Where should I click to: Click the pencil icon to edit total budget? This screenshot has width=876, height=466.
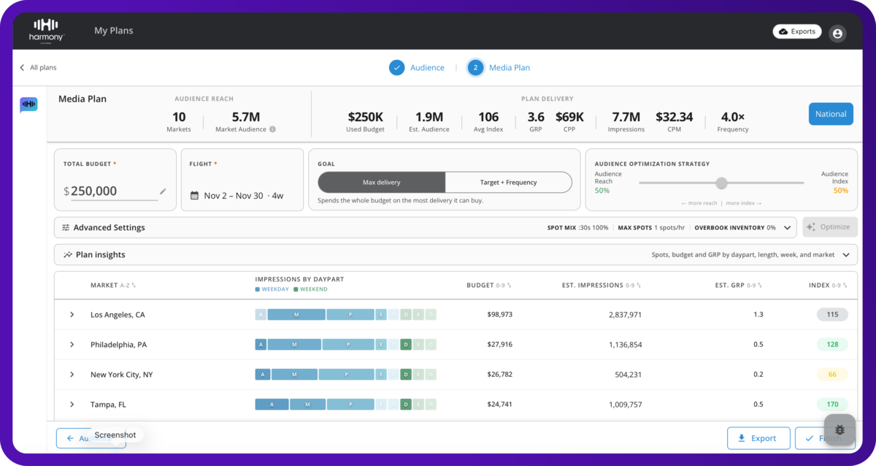[163, 191]
